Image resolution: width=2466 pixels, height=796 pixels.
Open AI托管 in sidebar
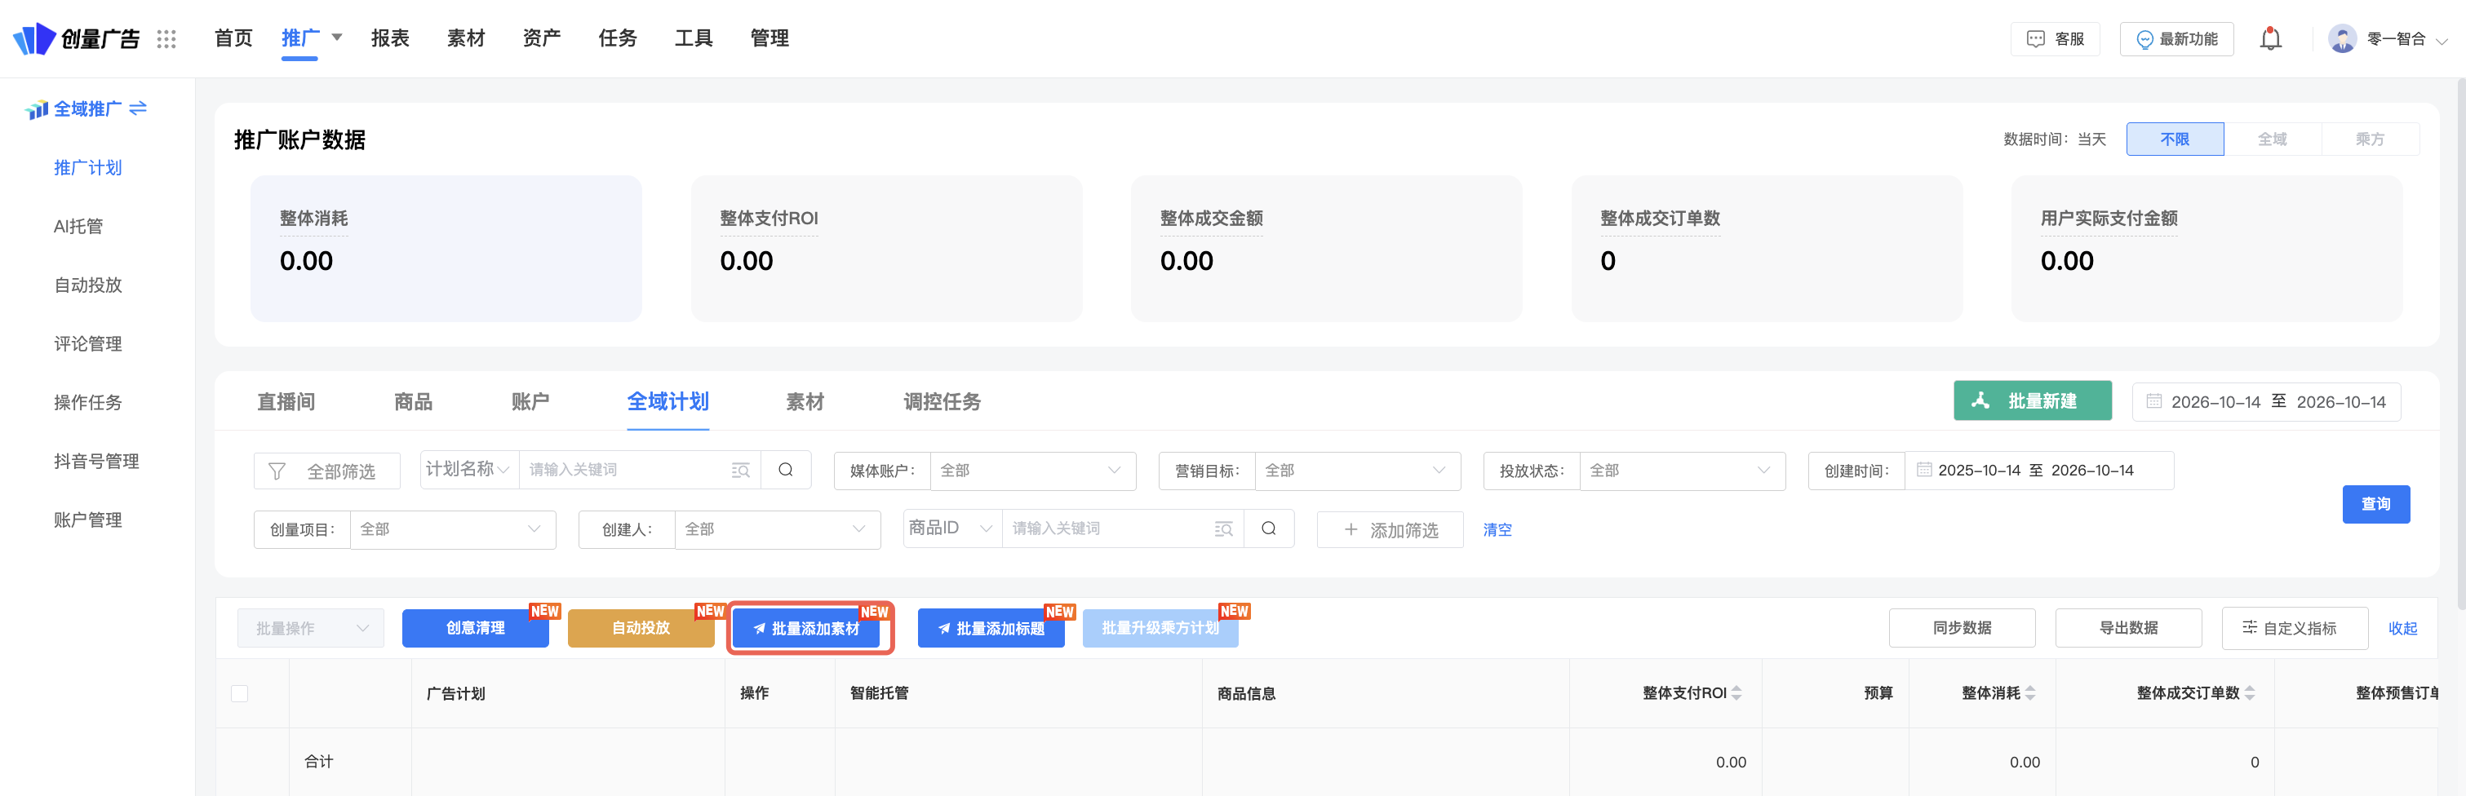pyautogui.click(x=78, y=226)
